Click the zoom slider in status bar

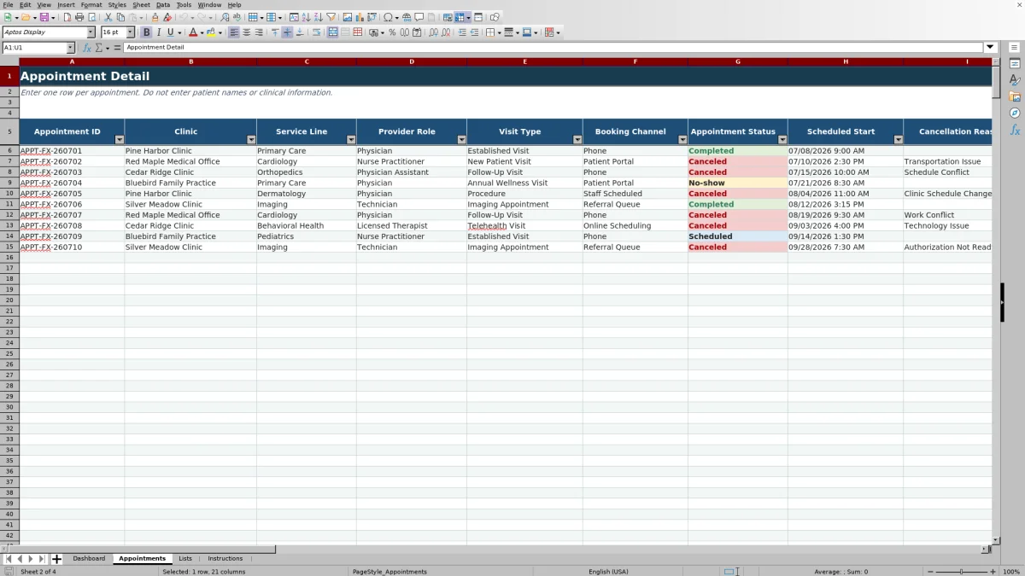click(x=961, y=572)
